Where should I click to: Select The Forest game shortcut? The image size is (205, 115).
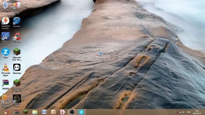click(x=17, y=101)
